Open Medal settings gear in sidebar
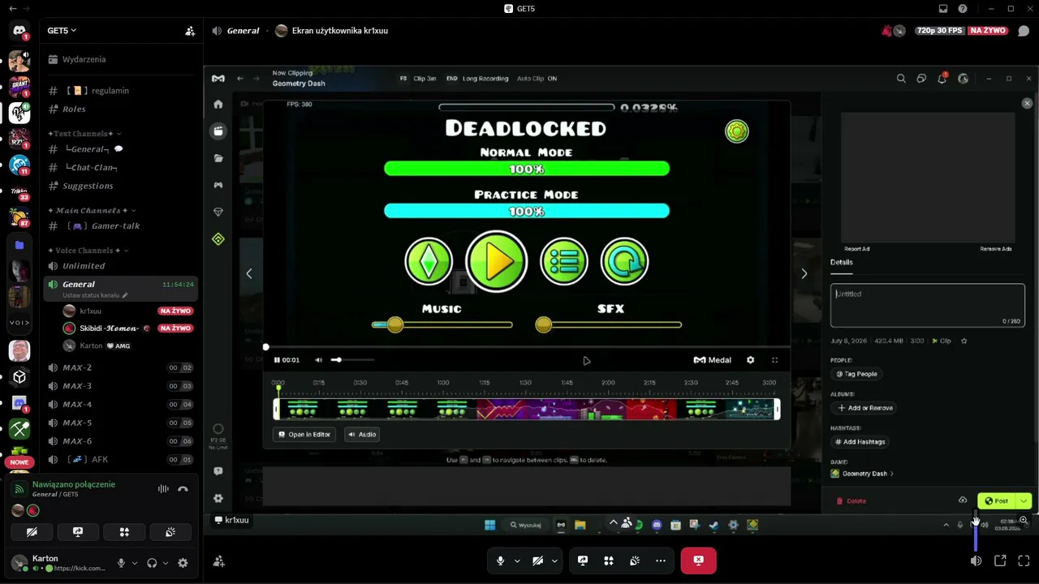The image size is (1039, 584). (218, 498)
